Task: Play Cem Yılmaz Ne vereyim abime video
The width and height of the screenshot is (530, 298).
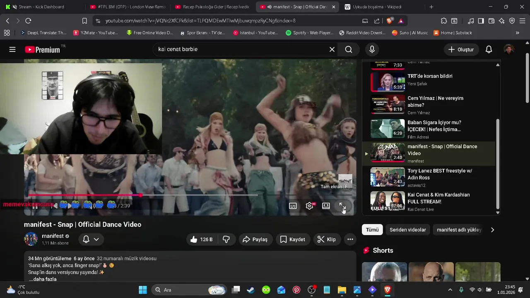Action: (429, 105)
